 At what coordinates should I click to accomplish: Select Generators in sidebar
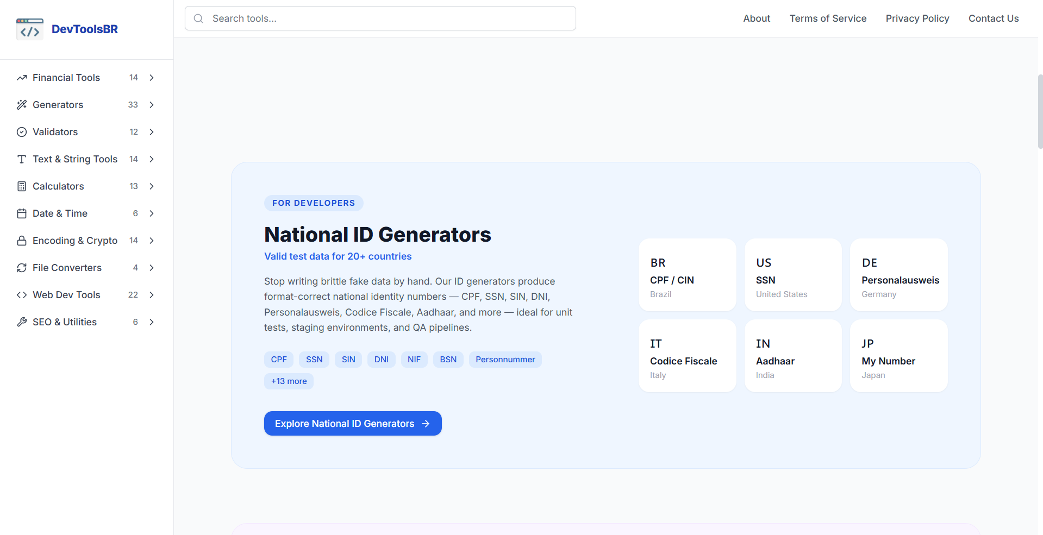(x=87, y=105)
